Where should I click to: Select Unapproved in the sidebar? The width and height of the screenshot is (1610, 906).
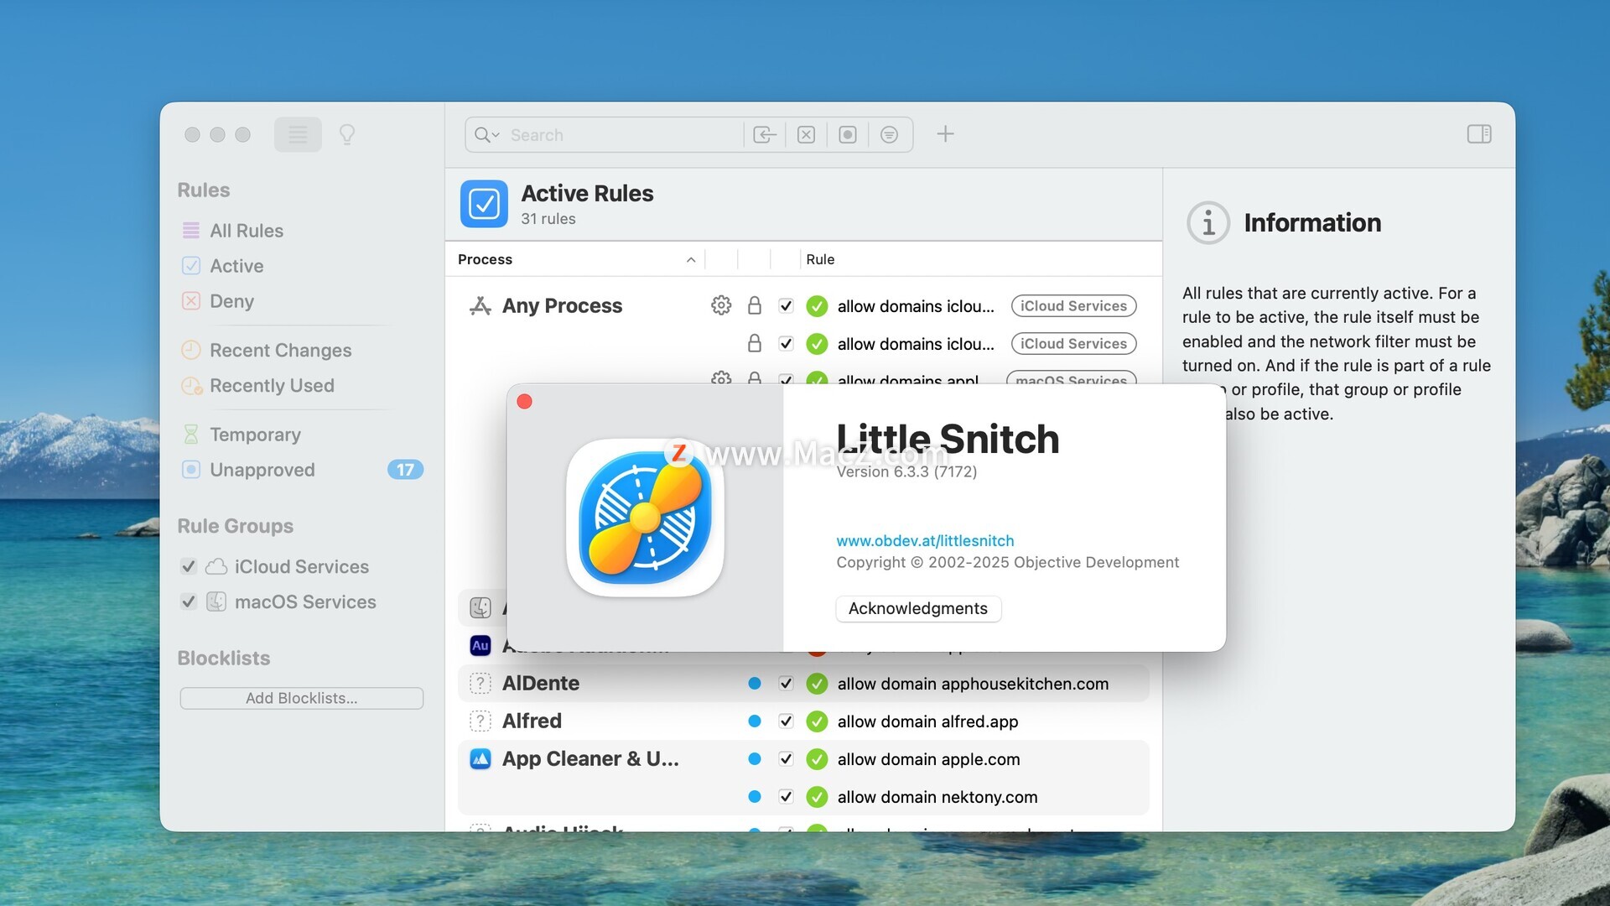point(262,470)
